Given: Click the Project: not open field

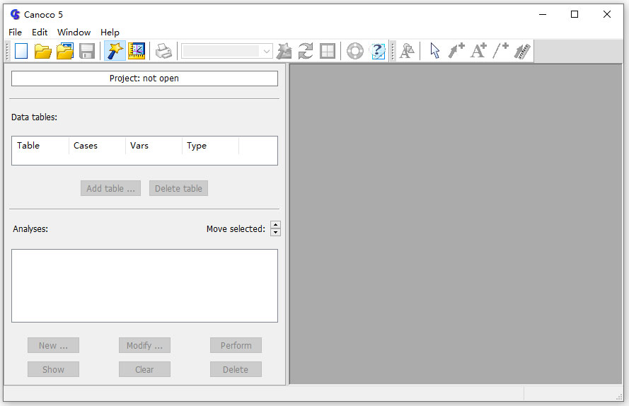Looking at the screenshot, I should (x=144, y=79).
